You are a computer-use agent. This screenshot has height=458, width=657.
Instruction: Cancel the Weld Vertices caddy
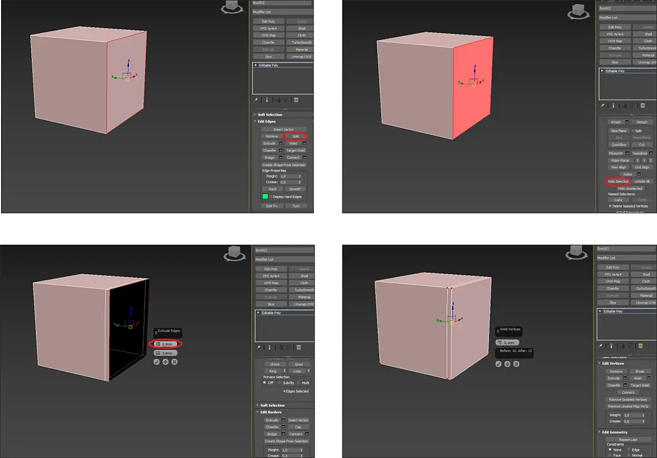(516, 364)
